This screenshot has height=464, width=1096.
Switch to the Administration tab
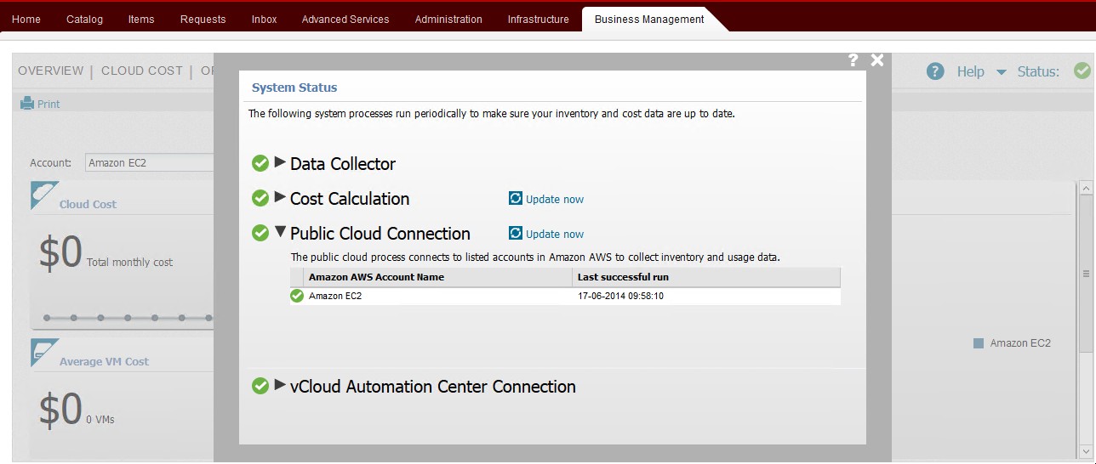pos(448,19)
